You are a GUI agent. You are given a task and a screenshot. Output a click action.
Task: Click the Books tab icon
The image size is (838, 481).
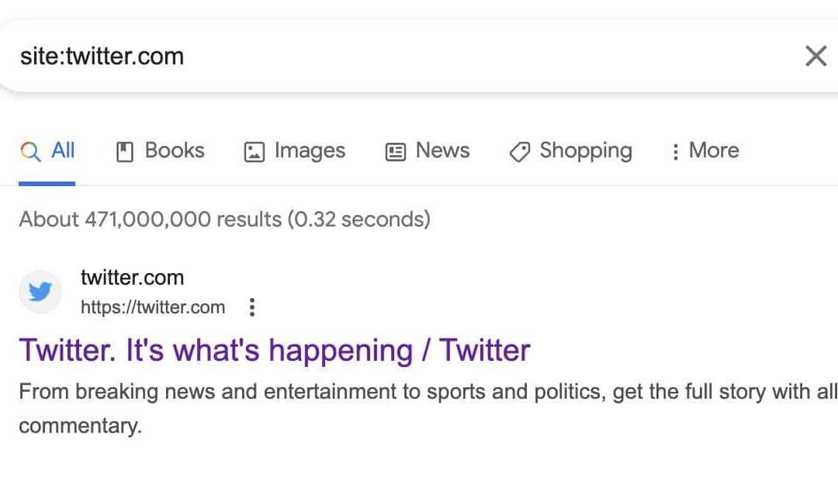pos(124,152)
